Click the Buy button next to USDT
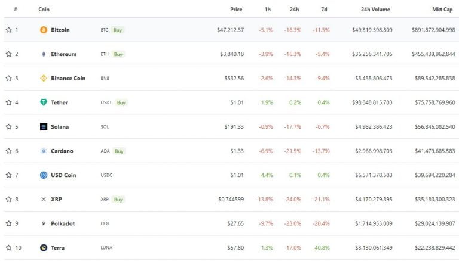This screenshot has width=459, height=261. pyautogui.click(x=121, y=102)
